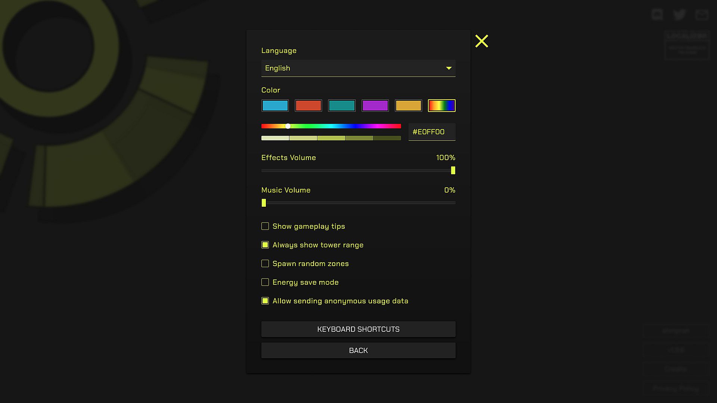Disable Always show tower range

tap(265, 245)
